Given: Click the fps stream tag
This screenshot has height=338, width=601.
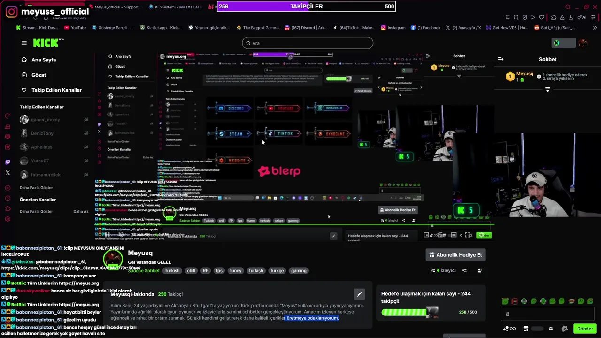Looking at the screenshot, I should [219, 271].
